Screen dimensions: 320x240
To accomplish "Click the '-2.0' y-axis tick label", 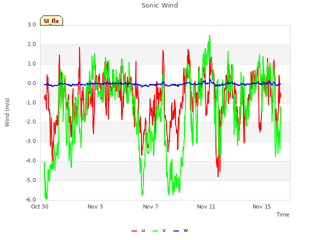I will click(x=31, y=122).
